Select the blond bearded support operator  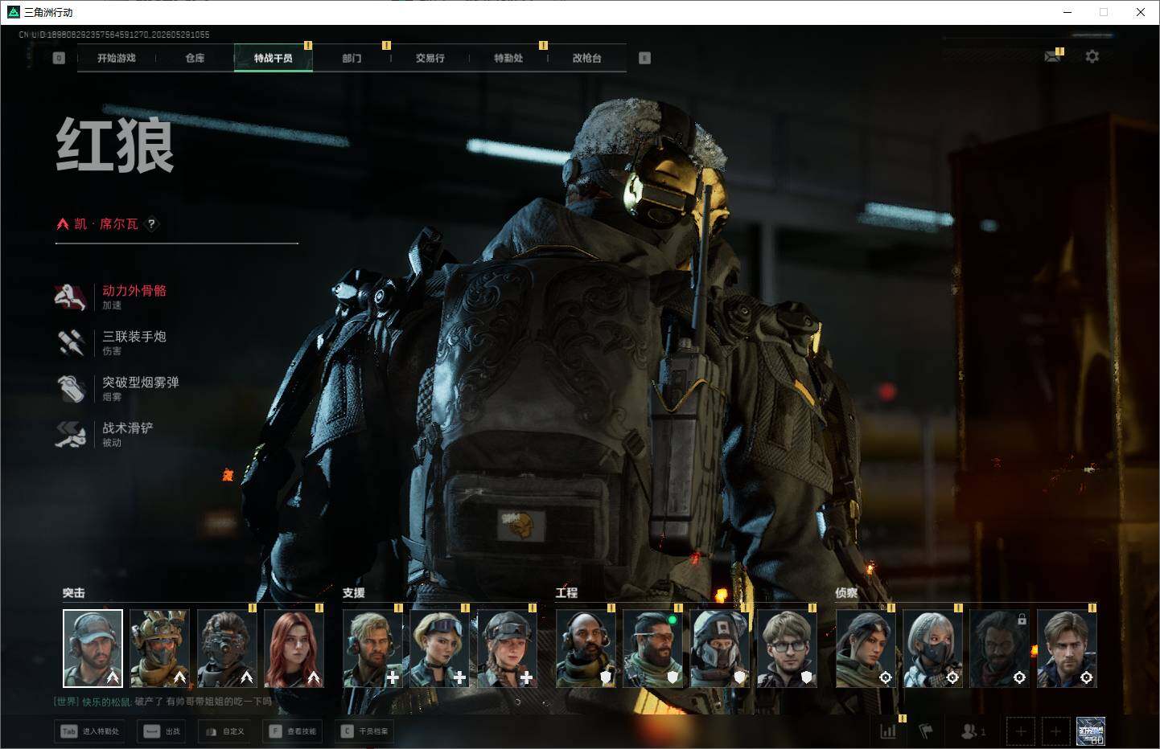coord(372,649)
